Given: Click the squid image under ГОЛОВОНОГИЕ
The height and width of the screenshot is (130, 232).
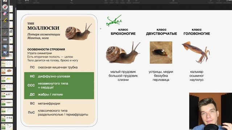Looking at the screenshot, I should point(196,52).
